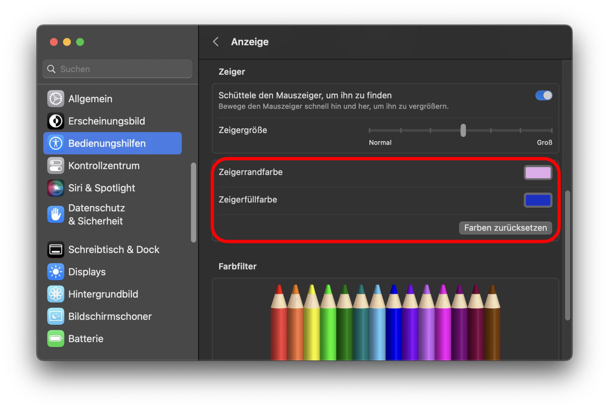Select the Erscheinungsbild icon in sidebar

click(x=55, y=121)
